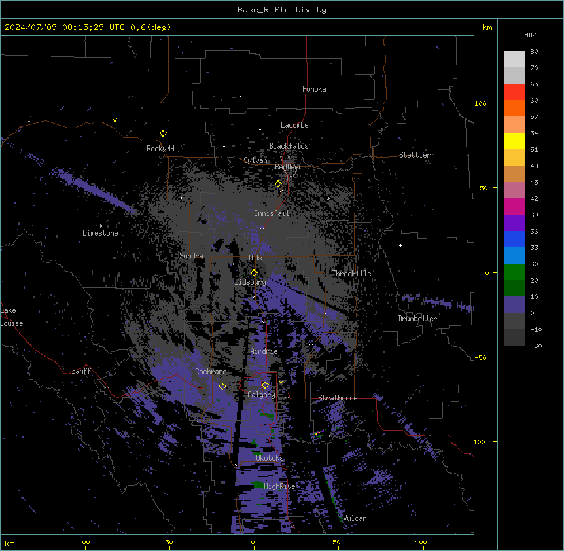Select the royal blue 33-36 dBZ swatch

514,239
